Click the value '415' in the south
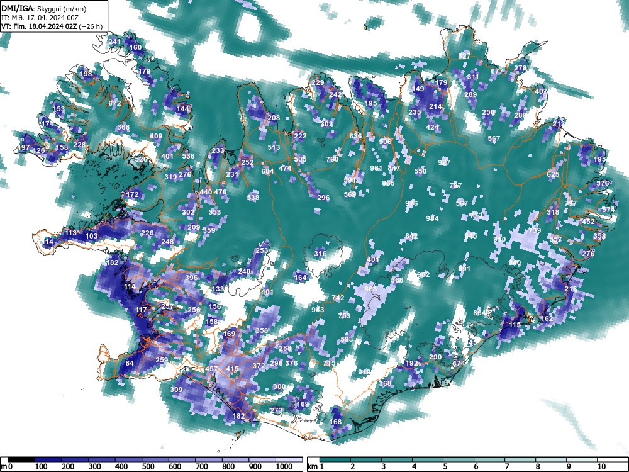The height and width of the screenshot is (472, 629). 232,368
